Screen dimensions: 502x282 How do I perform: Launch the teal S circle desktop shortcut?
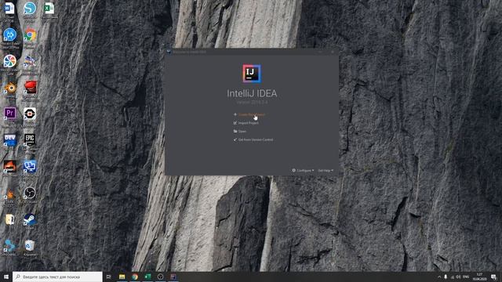pyautogui.click(x=30, y=8)
